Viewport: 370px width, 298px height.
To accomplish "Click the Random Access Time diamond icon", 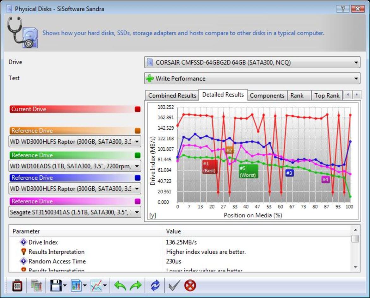I will [23, 261].
